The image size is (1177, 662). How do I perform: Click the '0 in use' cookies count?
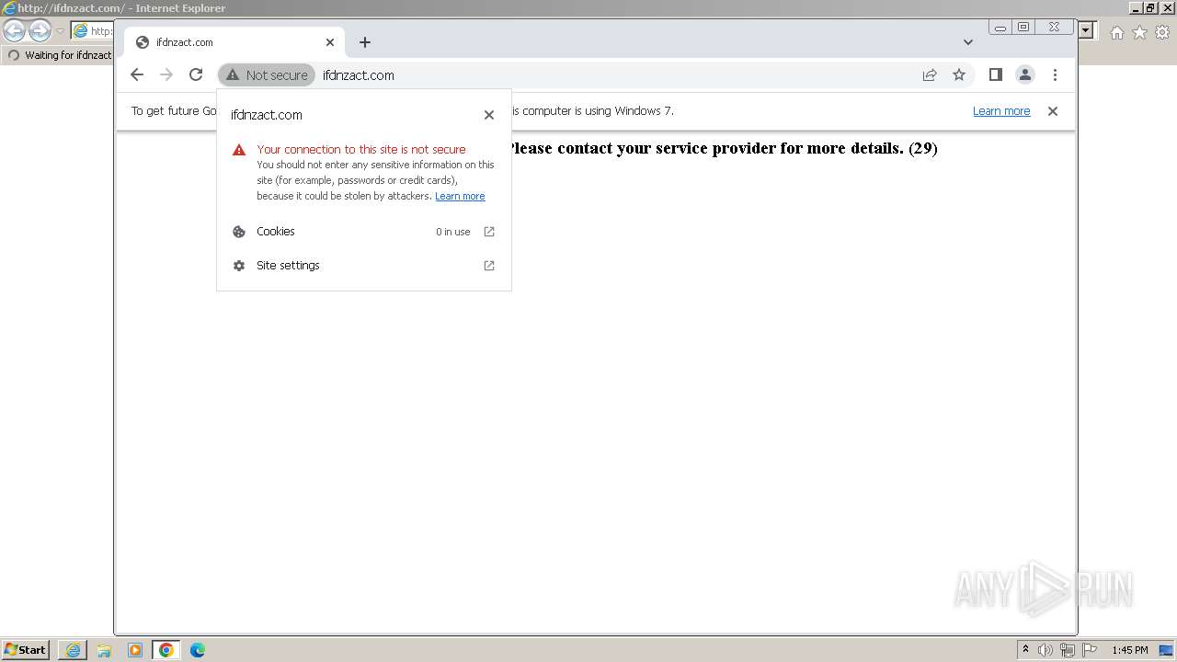(453, 232)
